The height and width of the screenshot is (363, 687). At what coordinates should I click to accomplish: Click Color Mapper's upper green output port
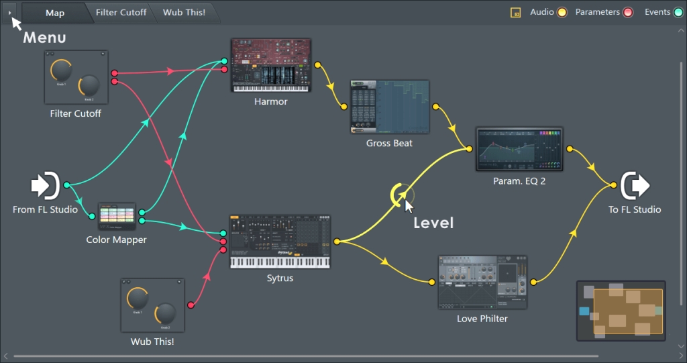pos(142,213)
